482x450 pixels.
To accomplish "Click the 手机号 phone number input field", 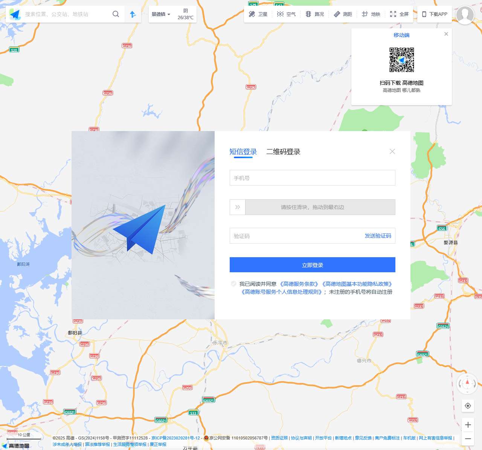I will 312,177.
